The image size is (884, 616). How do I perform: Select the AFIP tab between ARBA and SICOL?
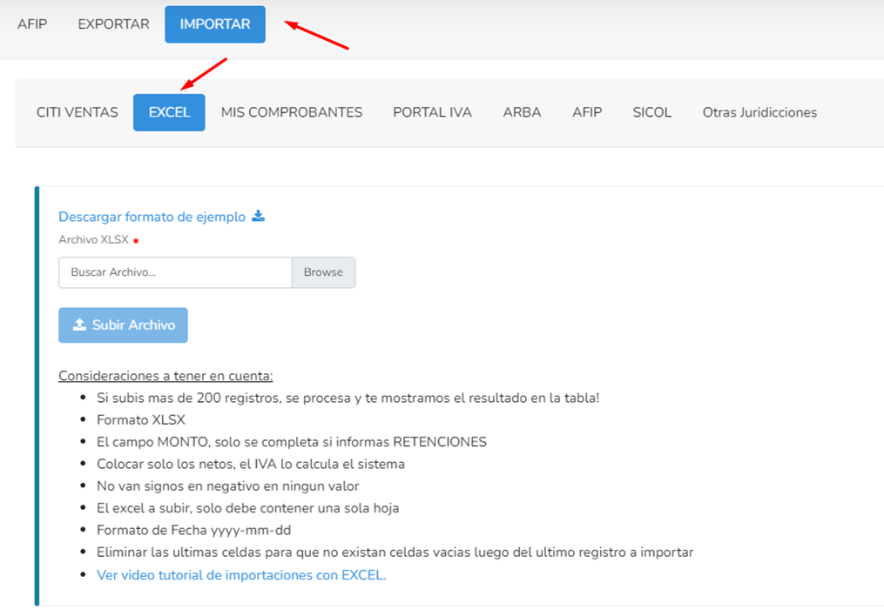(587, 112)
